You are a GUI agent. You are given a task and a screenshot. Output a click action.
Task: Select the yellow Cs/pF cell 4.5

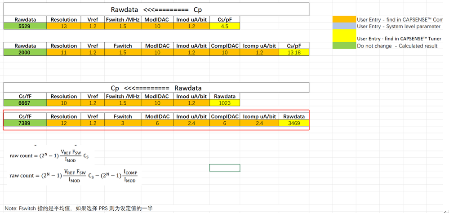tap(225, 26)
